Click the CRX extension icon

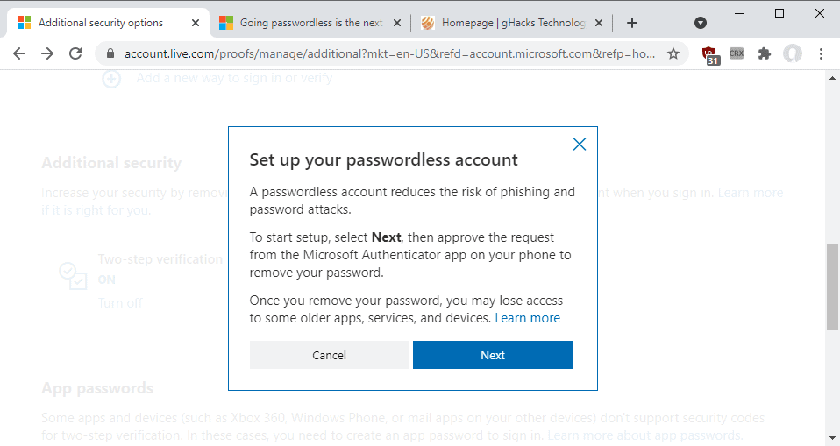[737, 54]
